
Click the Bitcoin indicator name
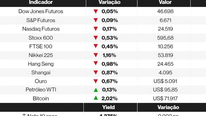41,99
